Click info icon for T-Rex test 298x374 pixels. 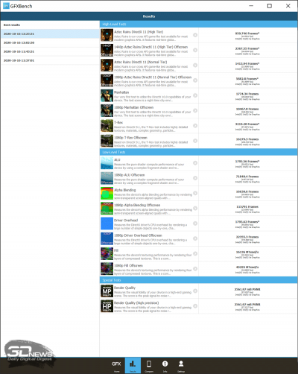195,126
